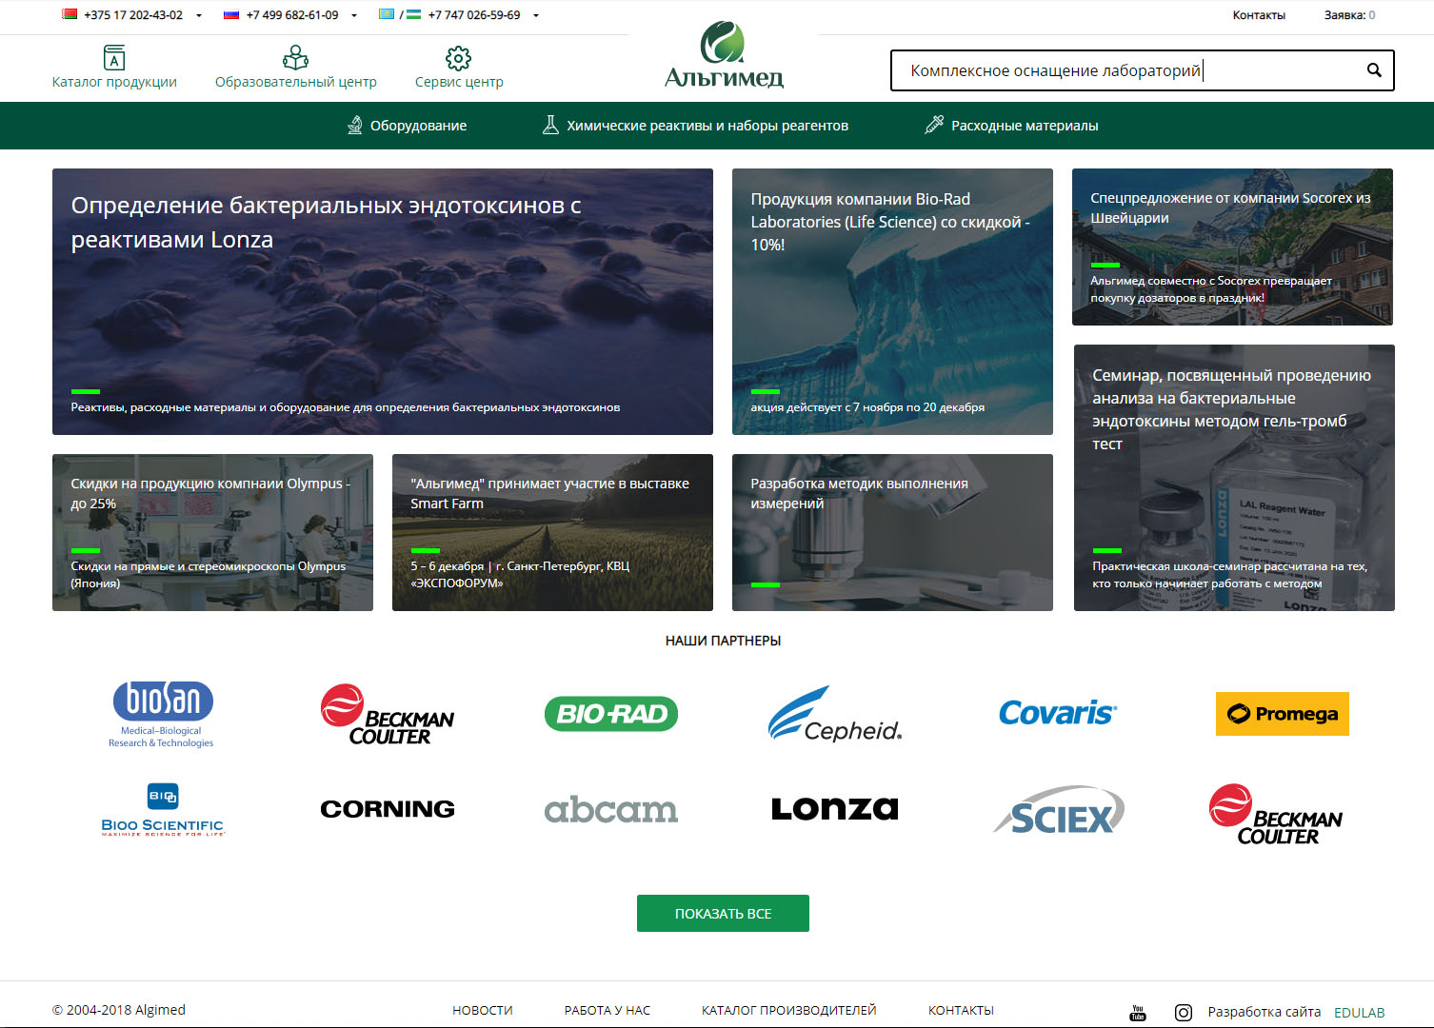
Task: Open Каталог продукции text link
Action: click(114, 82)
